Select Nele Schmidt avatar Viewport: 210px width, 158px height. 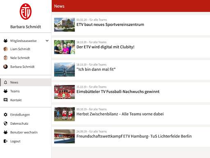point(5,58)
